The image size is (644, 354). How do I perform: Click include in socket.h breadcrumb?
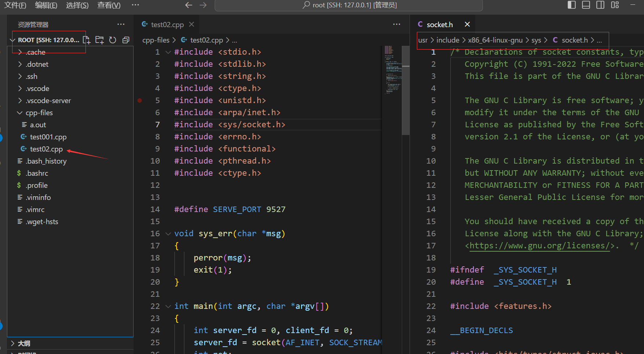(448, 40)
